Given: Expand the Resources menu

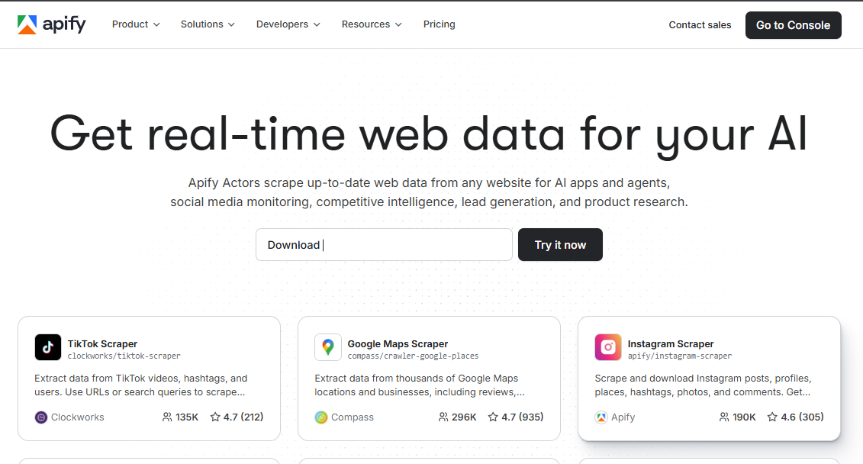Looking at the screenshot, I should click(371, 24).
